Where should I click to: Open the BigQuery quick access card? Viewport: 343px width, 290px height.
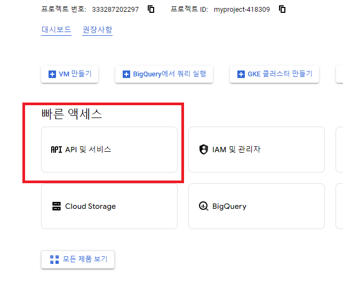point(257,206)
